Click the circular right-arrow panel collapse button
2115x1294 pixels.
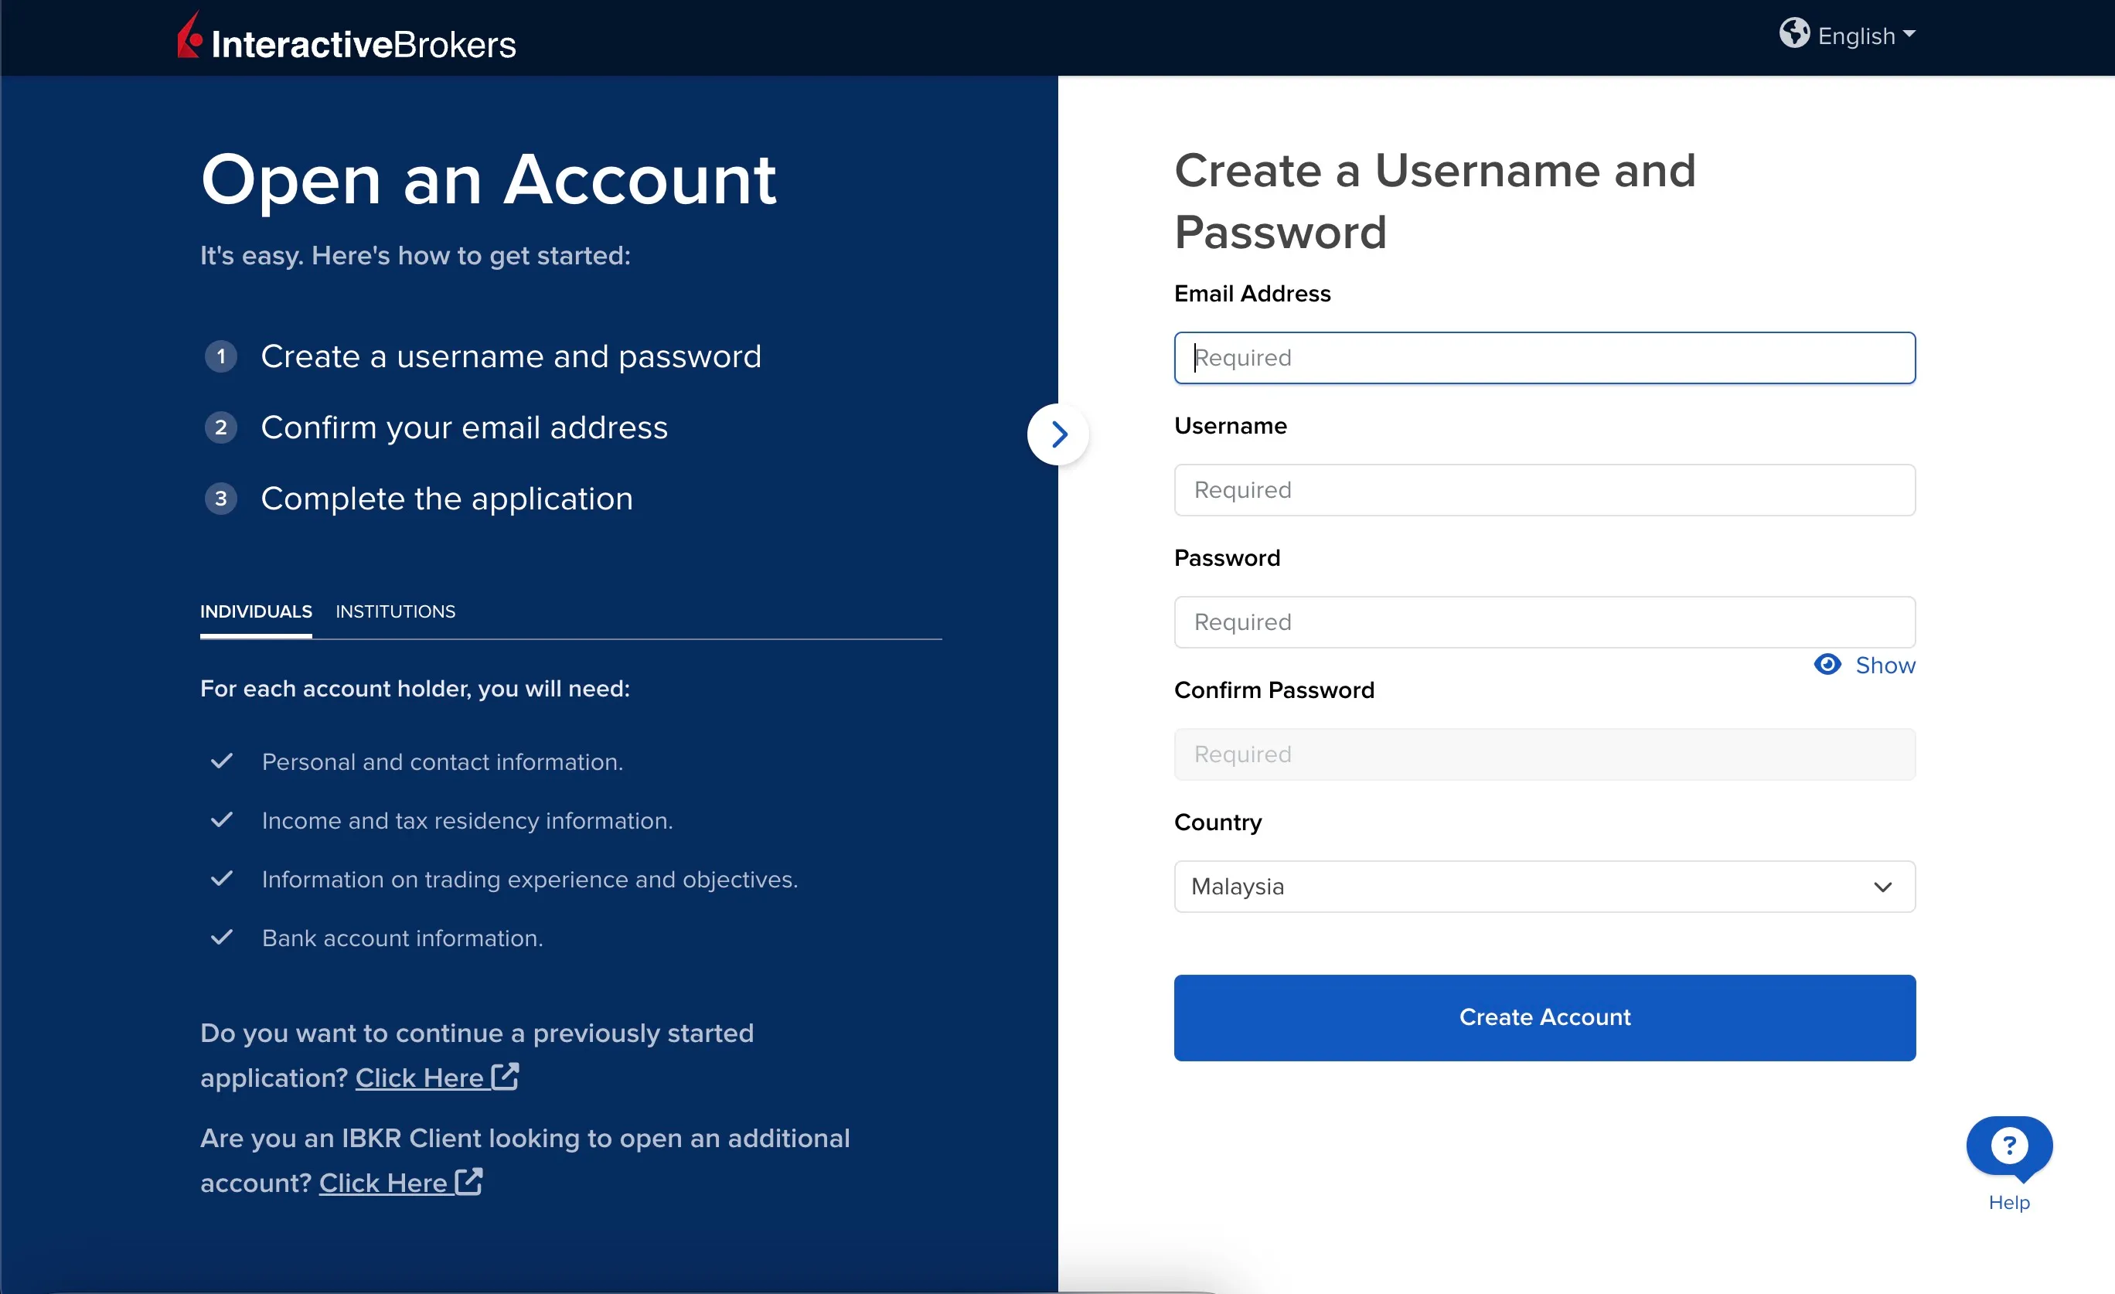(1058, 434)
